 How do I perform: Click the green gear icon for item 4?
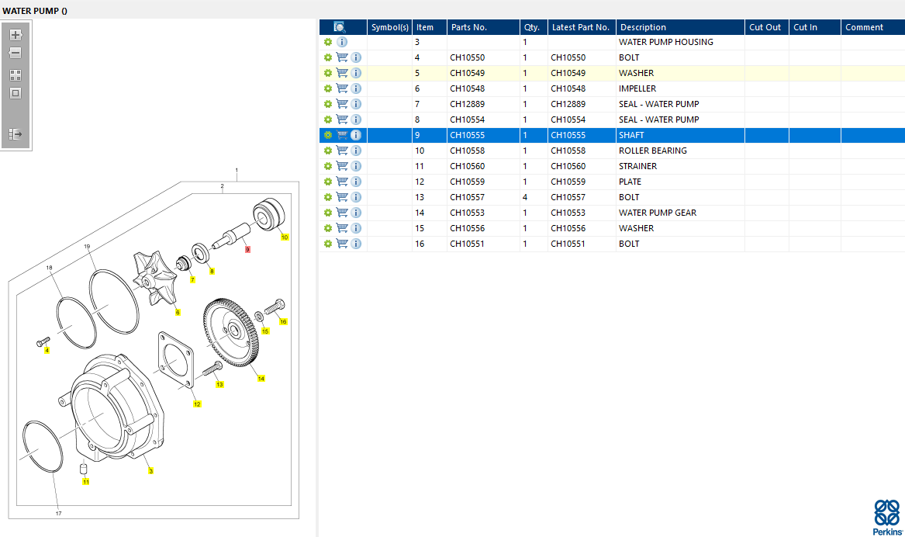(x=328, y=57)
